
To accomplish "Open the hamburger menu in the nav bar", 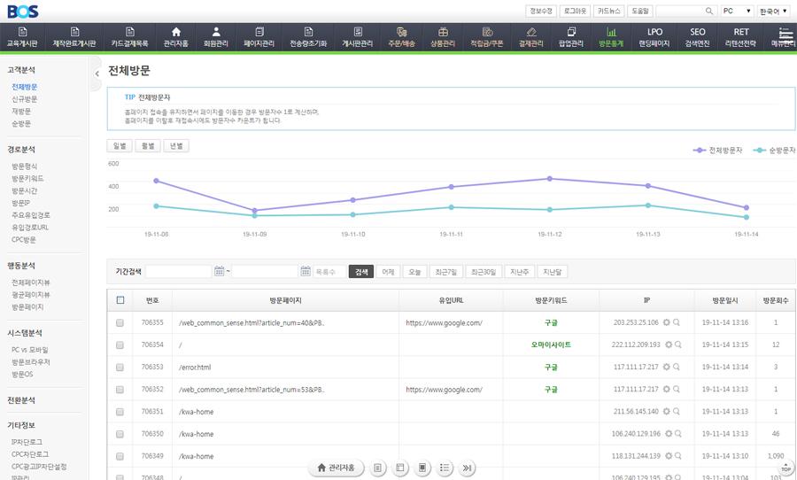I will tap(785, 36).
